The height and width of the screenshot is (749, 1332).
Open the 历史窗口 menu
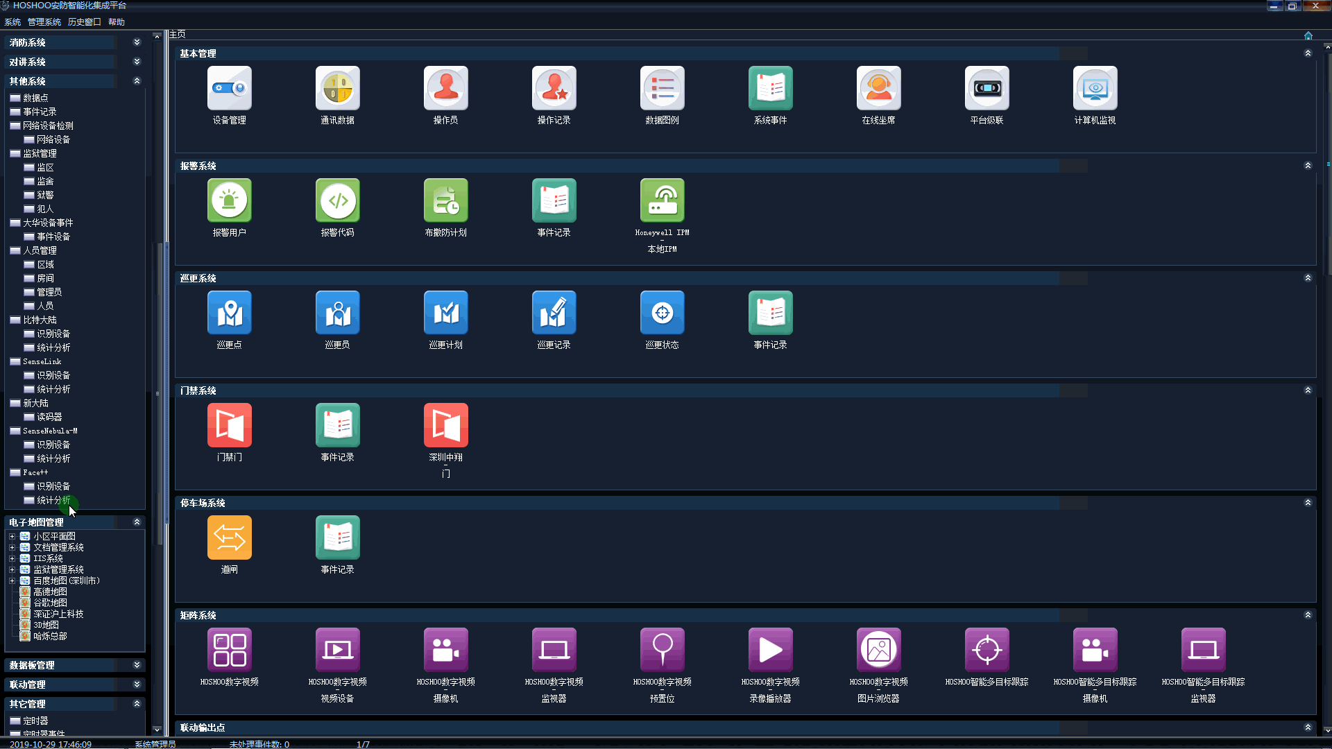click(x=84, y=22)
